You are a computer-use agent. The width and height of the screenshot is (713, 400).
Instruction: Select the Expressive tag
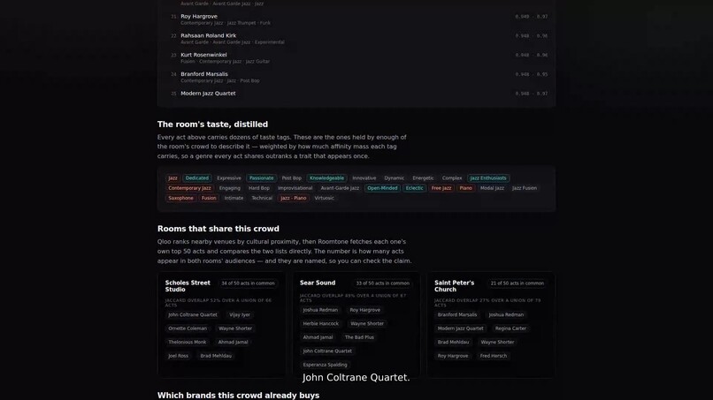click(x=229, y=178)
